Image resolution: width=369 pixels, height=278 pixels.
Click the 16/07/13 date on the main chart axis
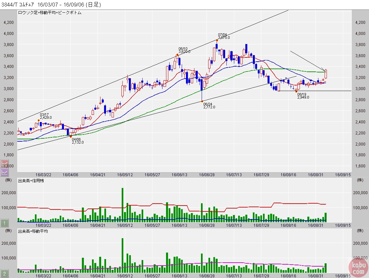tap(234, 175)
